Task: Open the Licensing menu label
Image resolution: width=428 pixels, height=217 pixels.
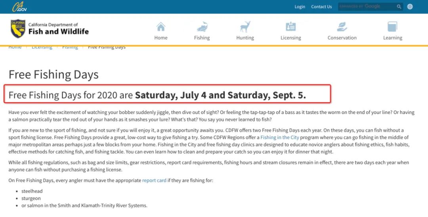Action: pyautogui.click(x=291, y=38)
